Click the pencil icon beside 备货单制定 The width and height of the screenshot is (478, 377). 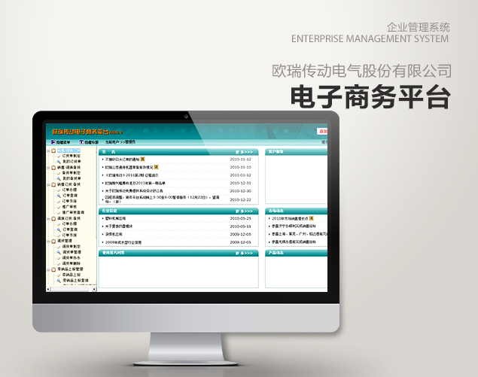(x=59, y=173)
